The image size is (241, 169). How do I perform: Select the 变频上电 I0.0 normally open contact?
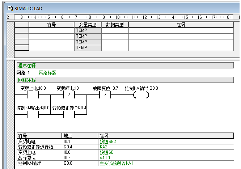point(33,95)
